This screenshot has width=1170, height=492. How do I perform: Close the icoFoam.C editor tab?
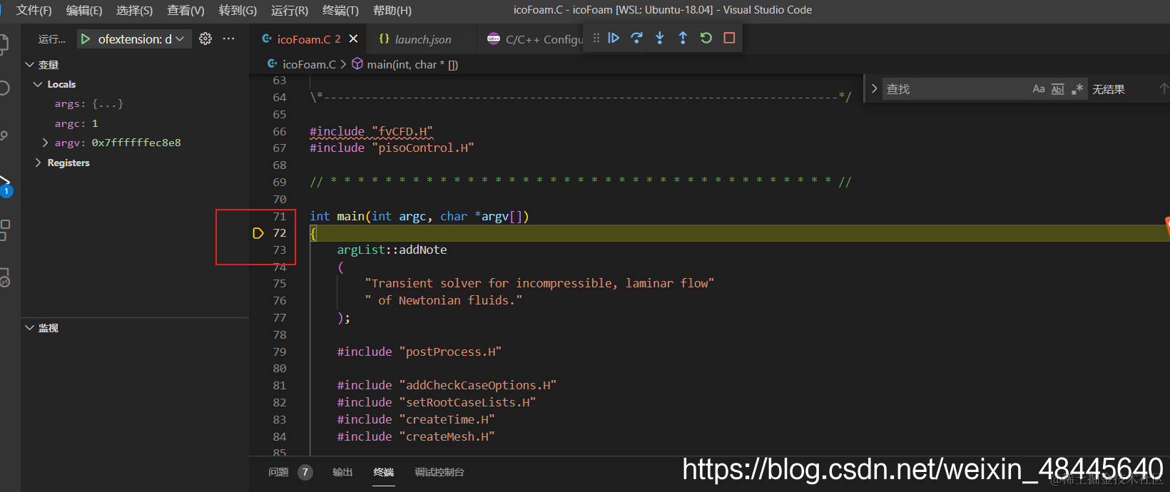(x=353, y=39)
